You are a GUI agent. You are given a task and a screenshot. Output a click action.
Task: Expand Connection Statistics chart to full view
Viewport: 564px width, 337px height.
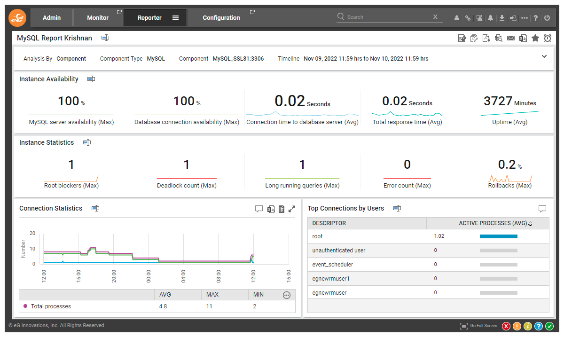(x=292, y=209)
